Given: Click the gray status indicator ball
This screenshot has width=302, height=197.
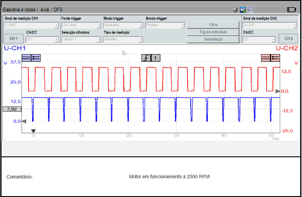Looking at the screenshot, I should pos(235,10).
